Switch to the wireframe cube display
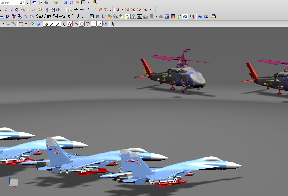The image size is (288, 196). pyautogui.click(x=71, y=2)
